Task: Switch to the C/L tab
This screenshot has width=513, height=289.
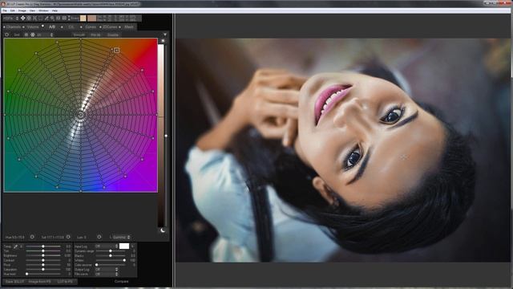Action: click(x=71, y=26)
